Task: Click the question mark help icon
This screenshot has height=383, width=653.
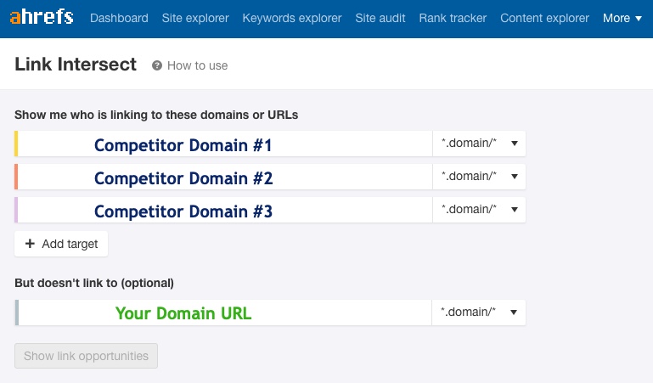Action: (157, 65)
